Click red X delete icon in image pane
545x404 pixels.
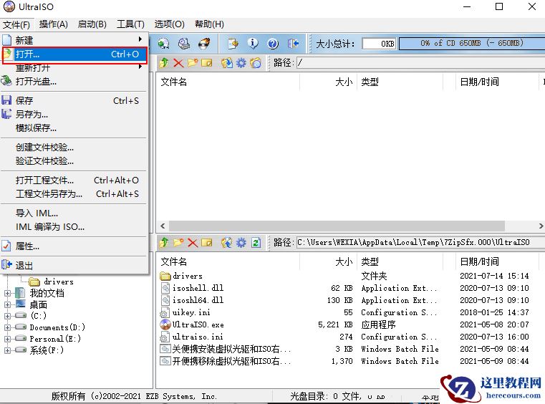pos(178,63)
